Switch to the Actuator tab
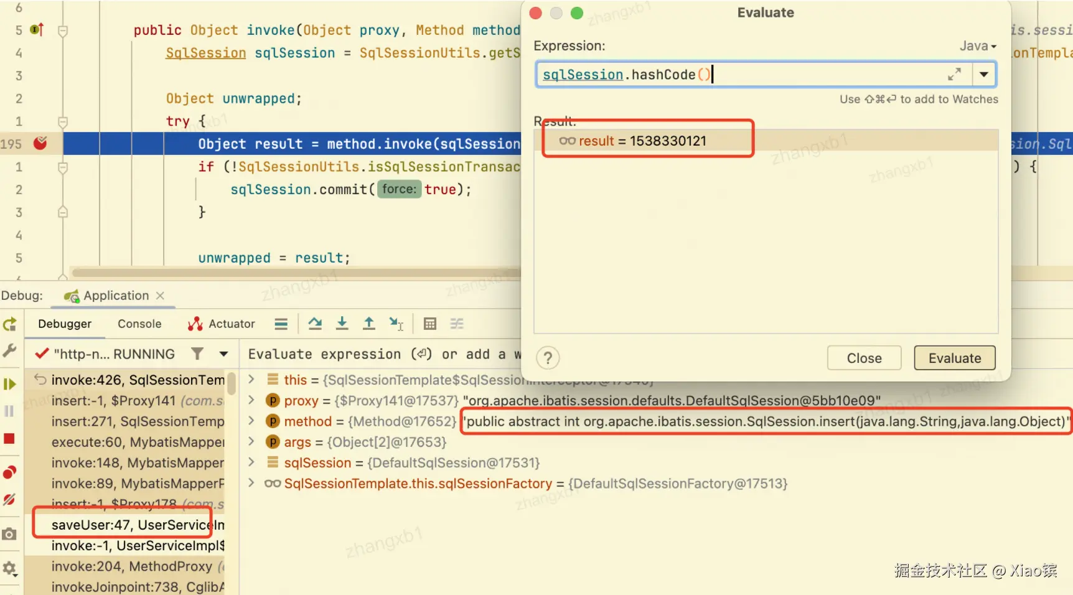 (x=221, y=324)
